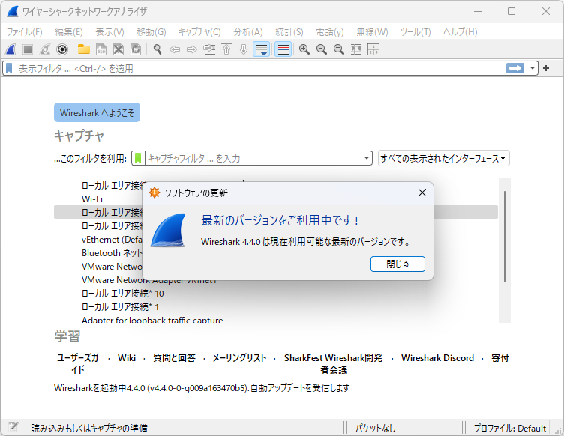The height and width of the screenshot is (436, 564).
Task: Click display filter bookmark icon
Action: (9, 68)
